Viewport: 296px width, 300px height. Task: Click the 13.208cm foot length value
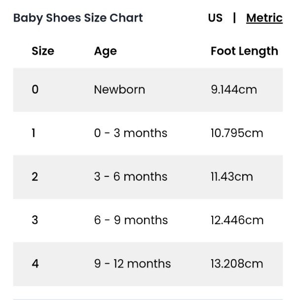click(236, 264)
